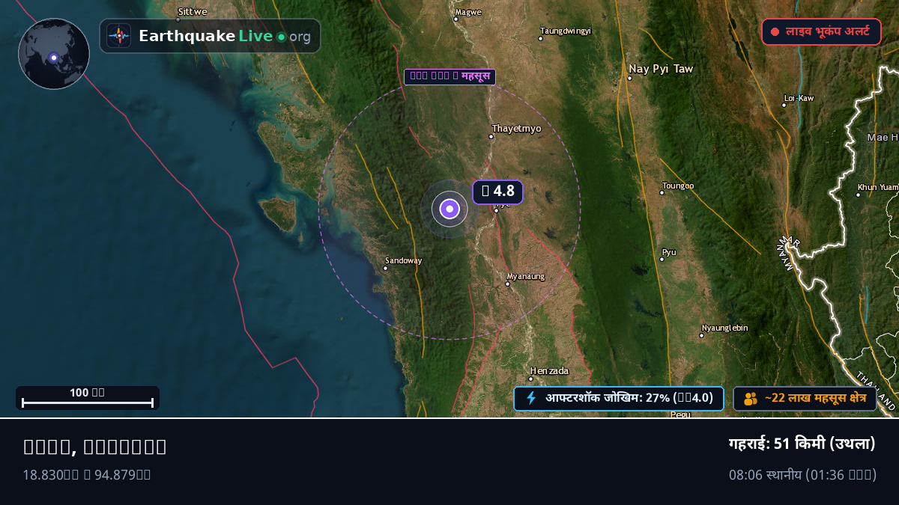Click the Nay Pyi Taw city label

pos(661,69)
